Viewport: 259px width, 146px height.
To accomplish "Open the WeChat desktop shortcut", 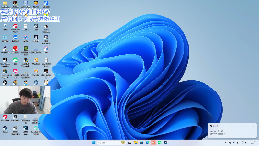I will tap(15, 61).
